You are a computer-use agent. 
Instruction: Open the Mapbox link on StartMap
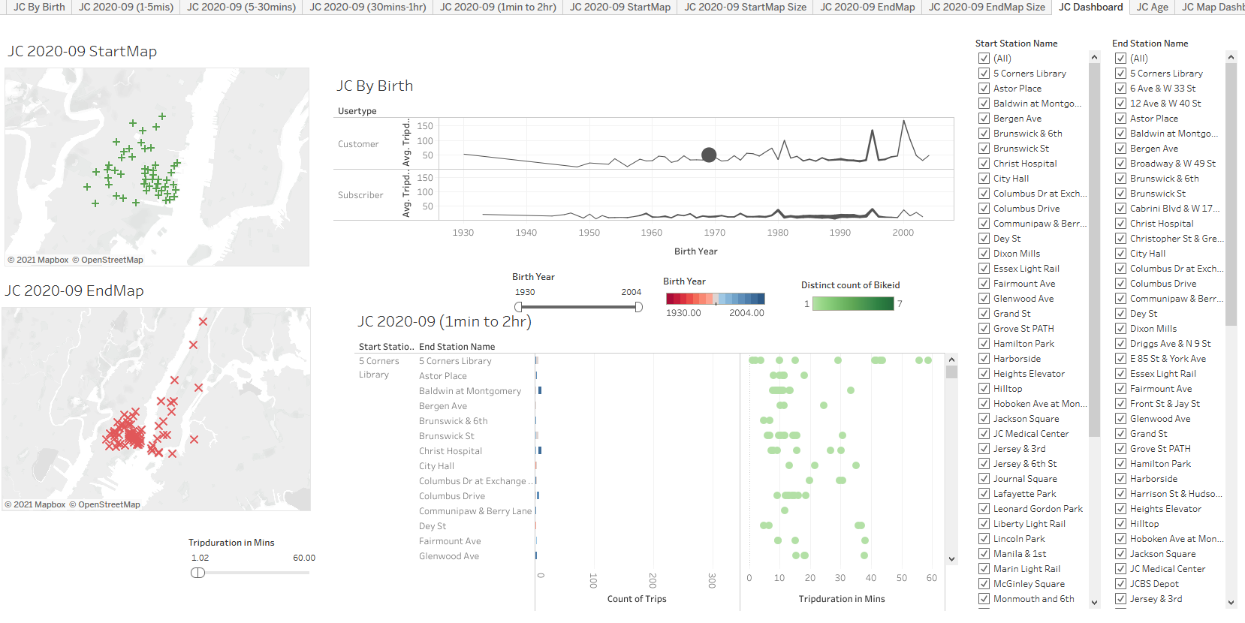coord(42,260)
